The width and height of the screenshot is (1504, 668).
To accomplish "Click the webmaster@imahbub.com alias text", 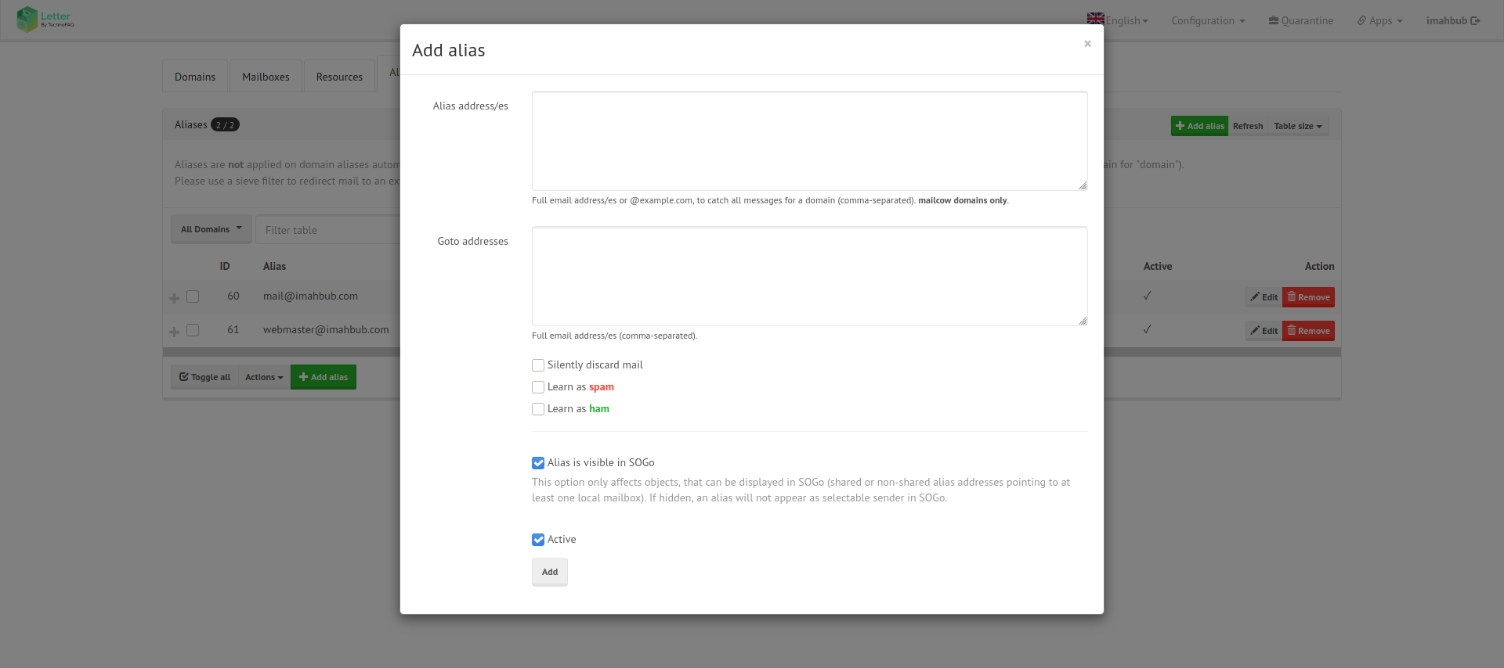I will pos(326,330).
